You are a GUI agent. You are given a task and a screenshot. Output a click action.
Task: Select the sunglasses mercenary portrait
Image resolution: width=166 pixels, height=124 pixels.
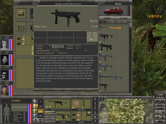pos(5,75)
